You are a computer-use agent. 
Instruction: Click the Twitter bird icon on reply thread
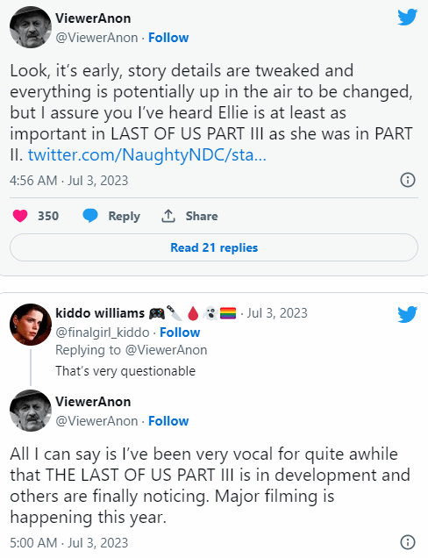(407, 314)
